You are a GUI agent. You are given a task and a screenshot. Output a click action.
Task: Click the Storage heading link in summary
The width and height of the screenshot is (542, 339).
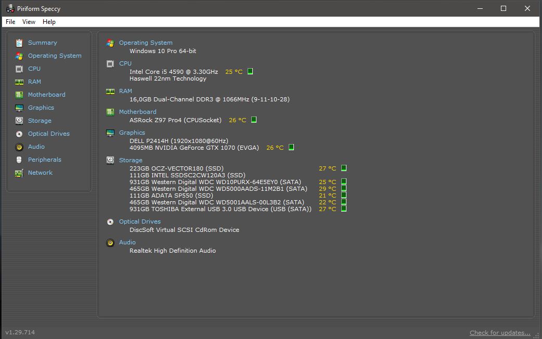click(x=131, y=160)
